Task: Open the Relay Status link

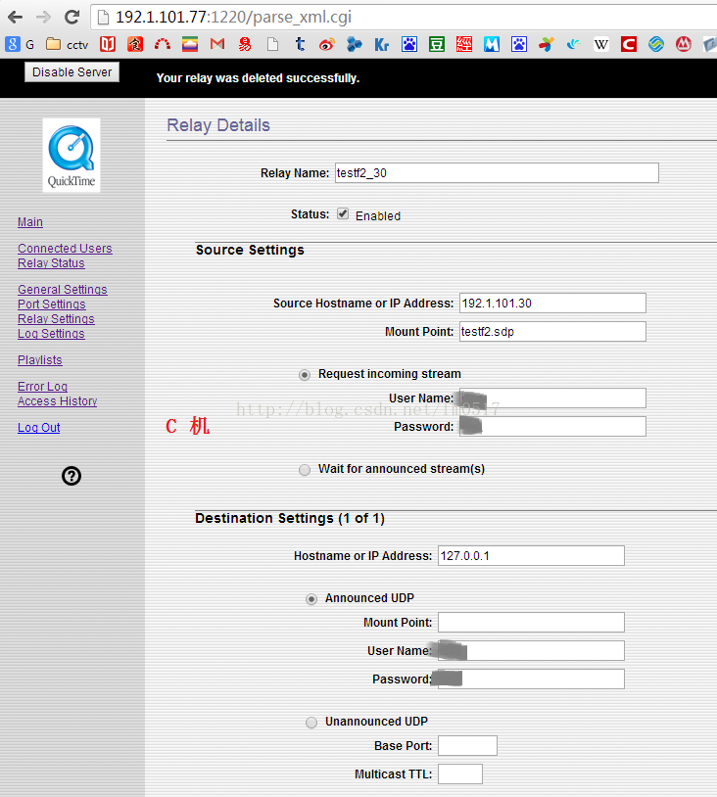Action: point(51,263)
